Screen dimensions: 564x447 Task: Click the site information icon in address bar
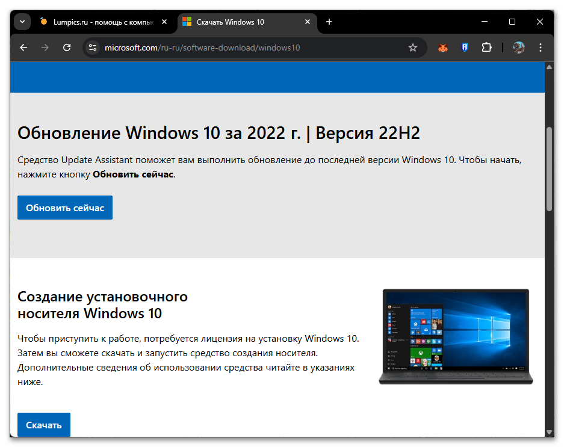93,47
